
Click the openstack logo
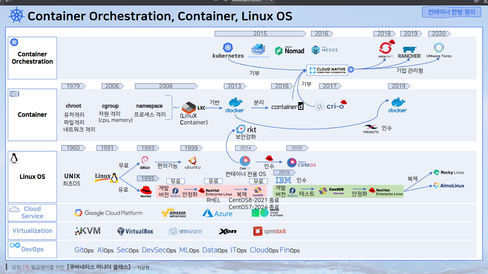(270, 231)
